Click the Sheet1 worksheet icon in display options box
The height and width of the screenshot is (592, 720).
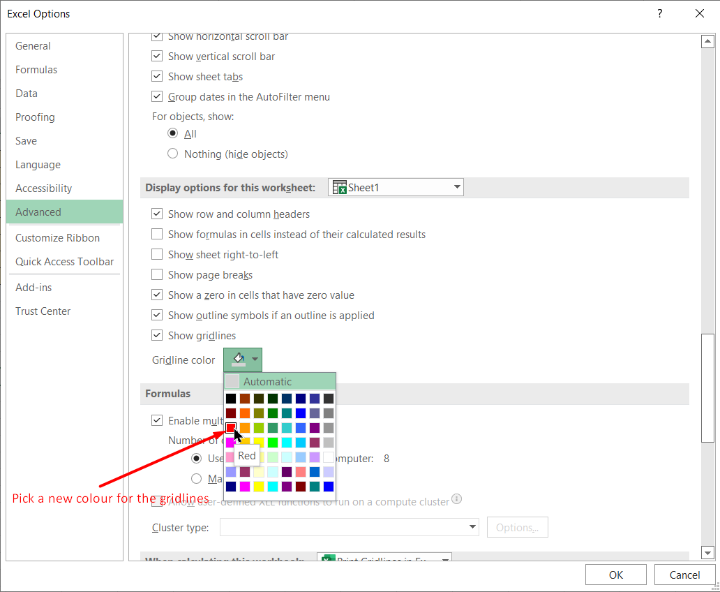pyautogui.click(x=340, y=187)
